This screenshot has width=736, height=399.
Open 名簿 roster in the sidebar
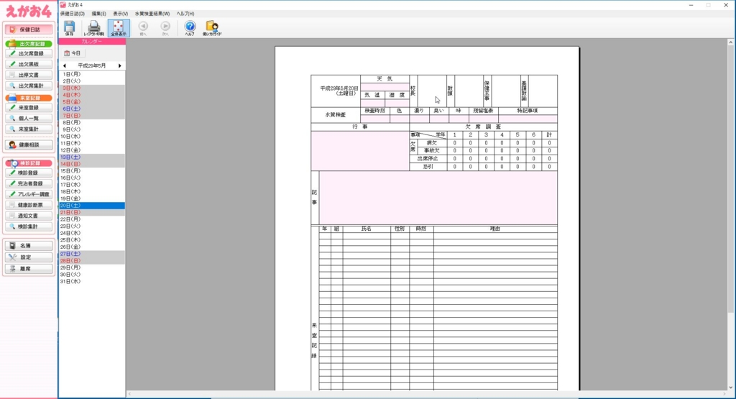coord(29,245)
